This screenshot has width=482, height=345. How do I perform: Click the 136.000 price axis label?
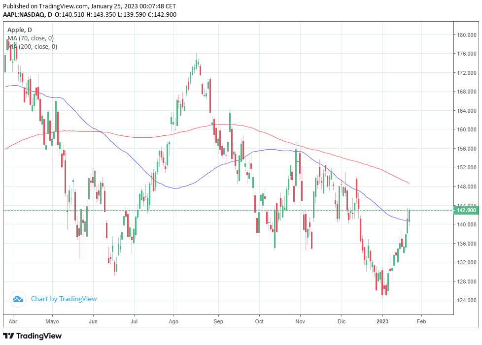coord(467,244)
